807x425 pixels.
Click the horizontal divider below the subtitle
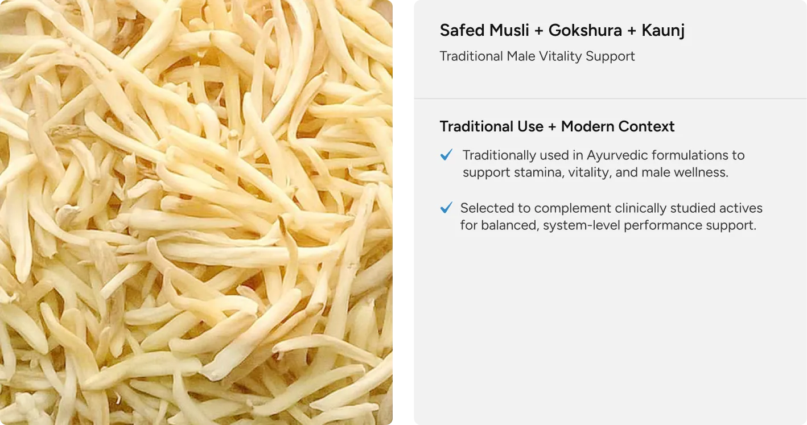click(x=610, y=98)
